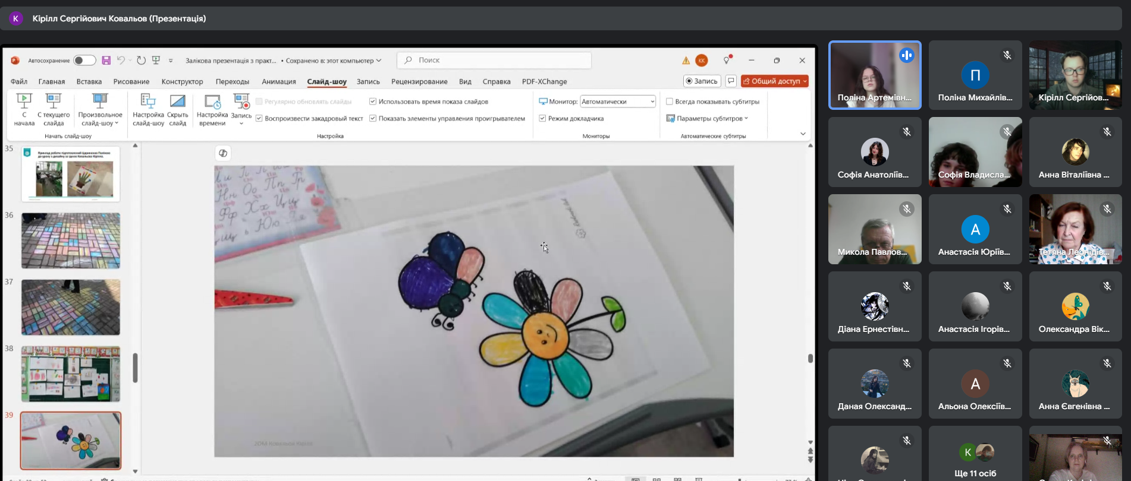Open Set Up Slide Show settings
The width and height of the screenshot is (1131, 481).
point(148,102)
